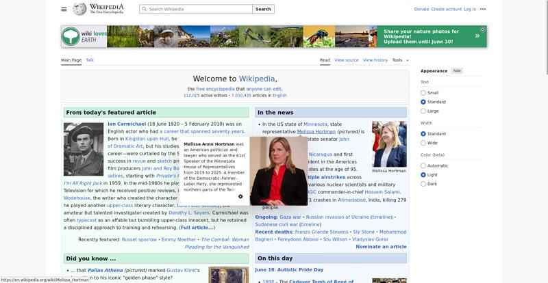Hide the Appearance panel
The width and height of the screenshot is (548, 283).
[x=457, y=71]
